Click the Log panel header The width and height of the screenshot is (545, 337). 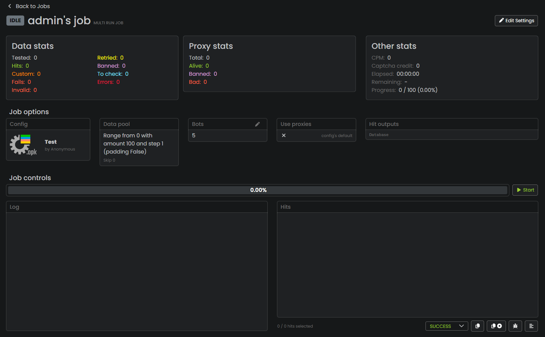[137, 207]
